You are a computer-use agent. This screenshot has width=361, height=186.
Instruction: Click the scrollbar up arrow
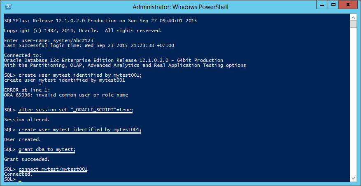(353, 17)
